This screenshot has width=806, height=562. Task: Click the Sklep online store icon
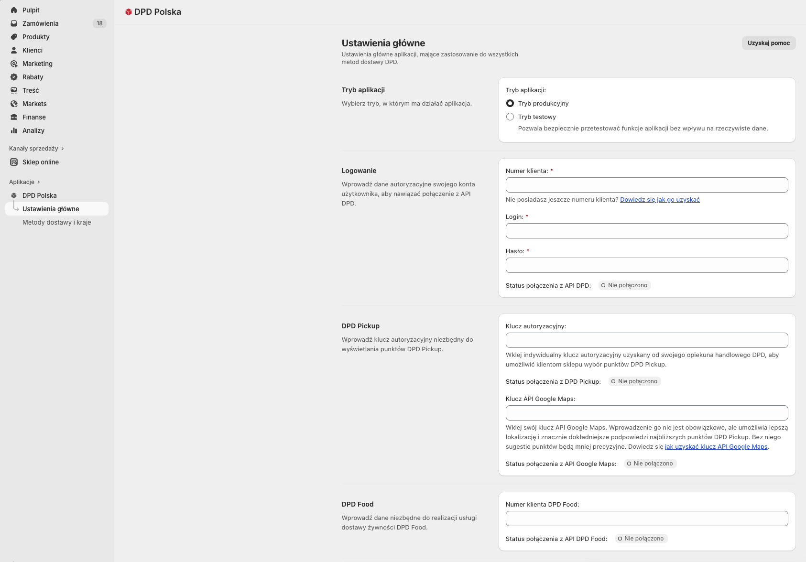tap(14, 162)
